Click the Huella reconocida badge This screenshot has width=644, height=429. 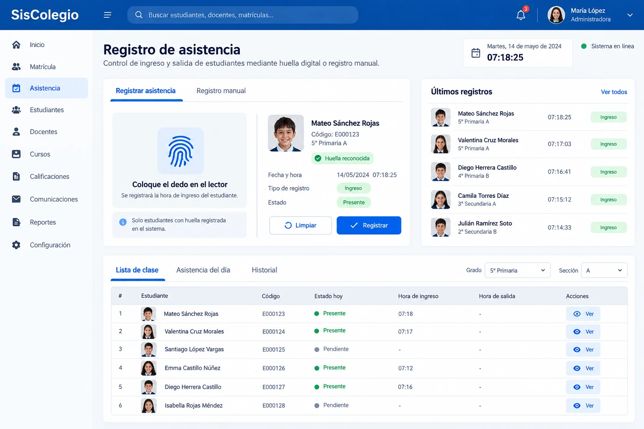342,158
